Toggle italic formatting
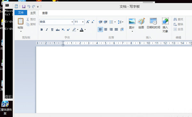 click(47, 30)
